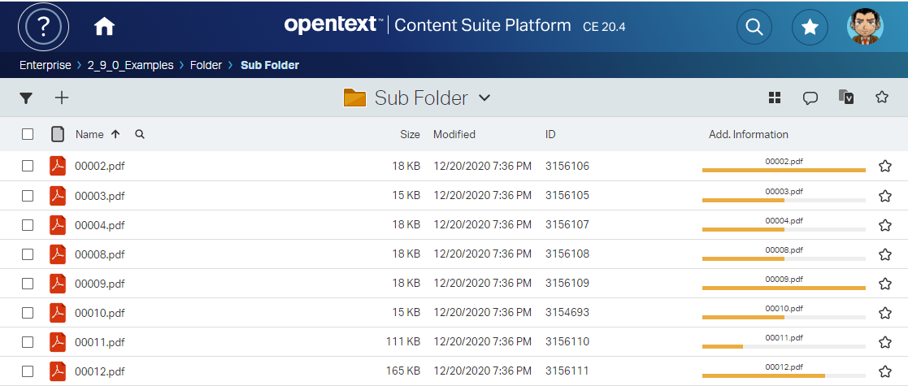This screenshot has height=386, width=908.
Task: Open the filter funnel icon
Action: [26, 98]
